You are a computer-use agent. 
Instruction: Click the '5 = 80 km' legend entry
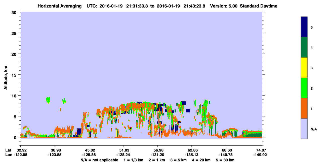[225, 160]
